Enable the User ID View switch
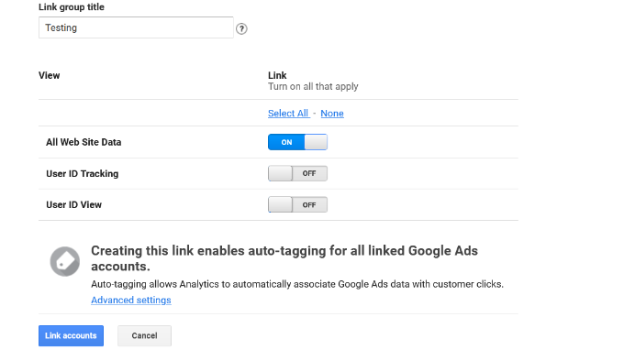The height and width of the screenshot is (350, 624). point(297,204)
